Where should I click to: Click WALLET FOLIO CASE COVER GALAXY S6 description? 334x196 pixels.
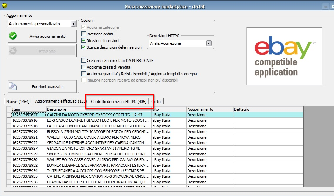99,160
